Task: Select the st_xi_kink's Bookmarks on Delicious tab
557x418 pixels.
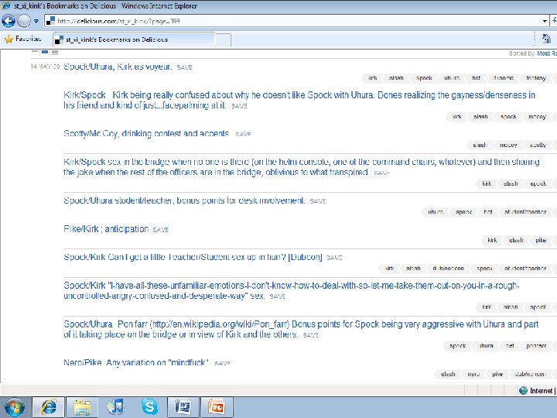Action: [134, 39]
